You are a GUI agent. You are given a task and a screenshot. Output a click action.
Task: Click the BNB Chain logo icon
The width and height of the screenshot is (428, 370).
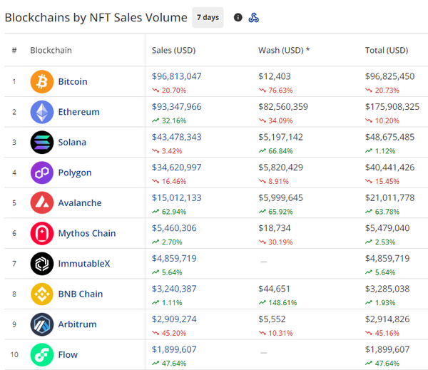pyautogui.click(x=41, y=294)
